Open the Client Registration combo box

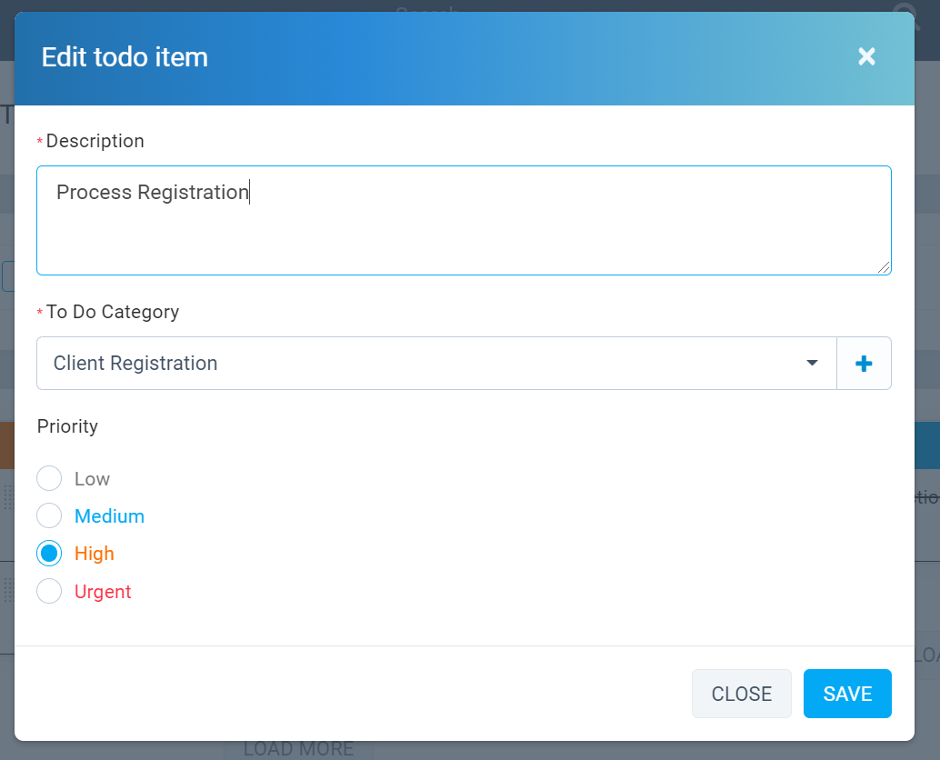(x=427, y=364)
